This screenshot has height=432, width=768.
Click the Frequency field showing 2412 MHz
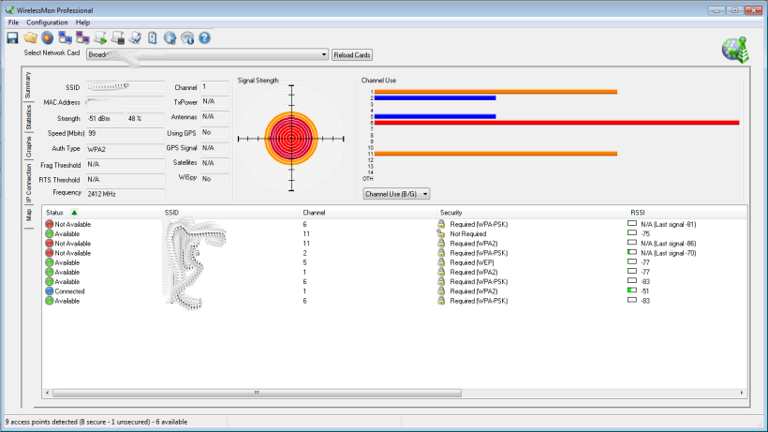pyautogui.click(x=126, y=194)
